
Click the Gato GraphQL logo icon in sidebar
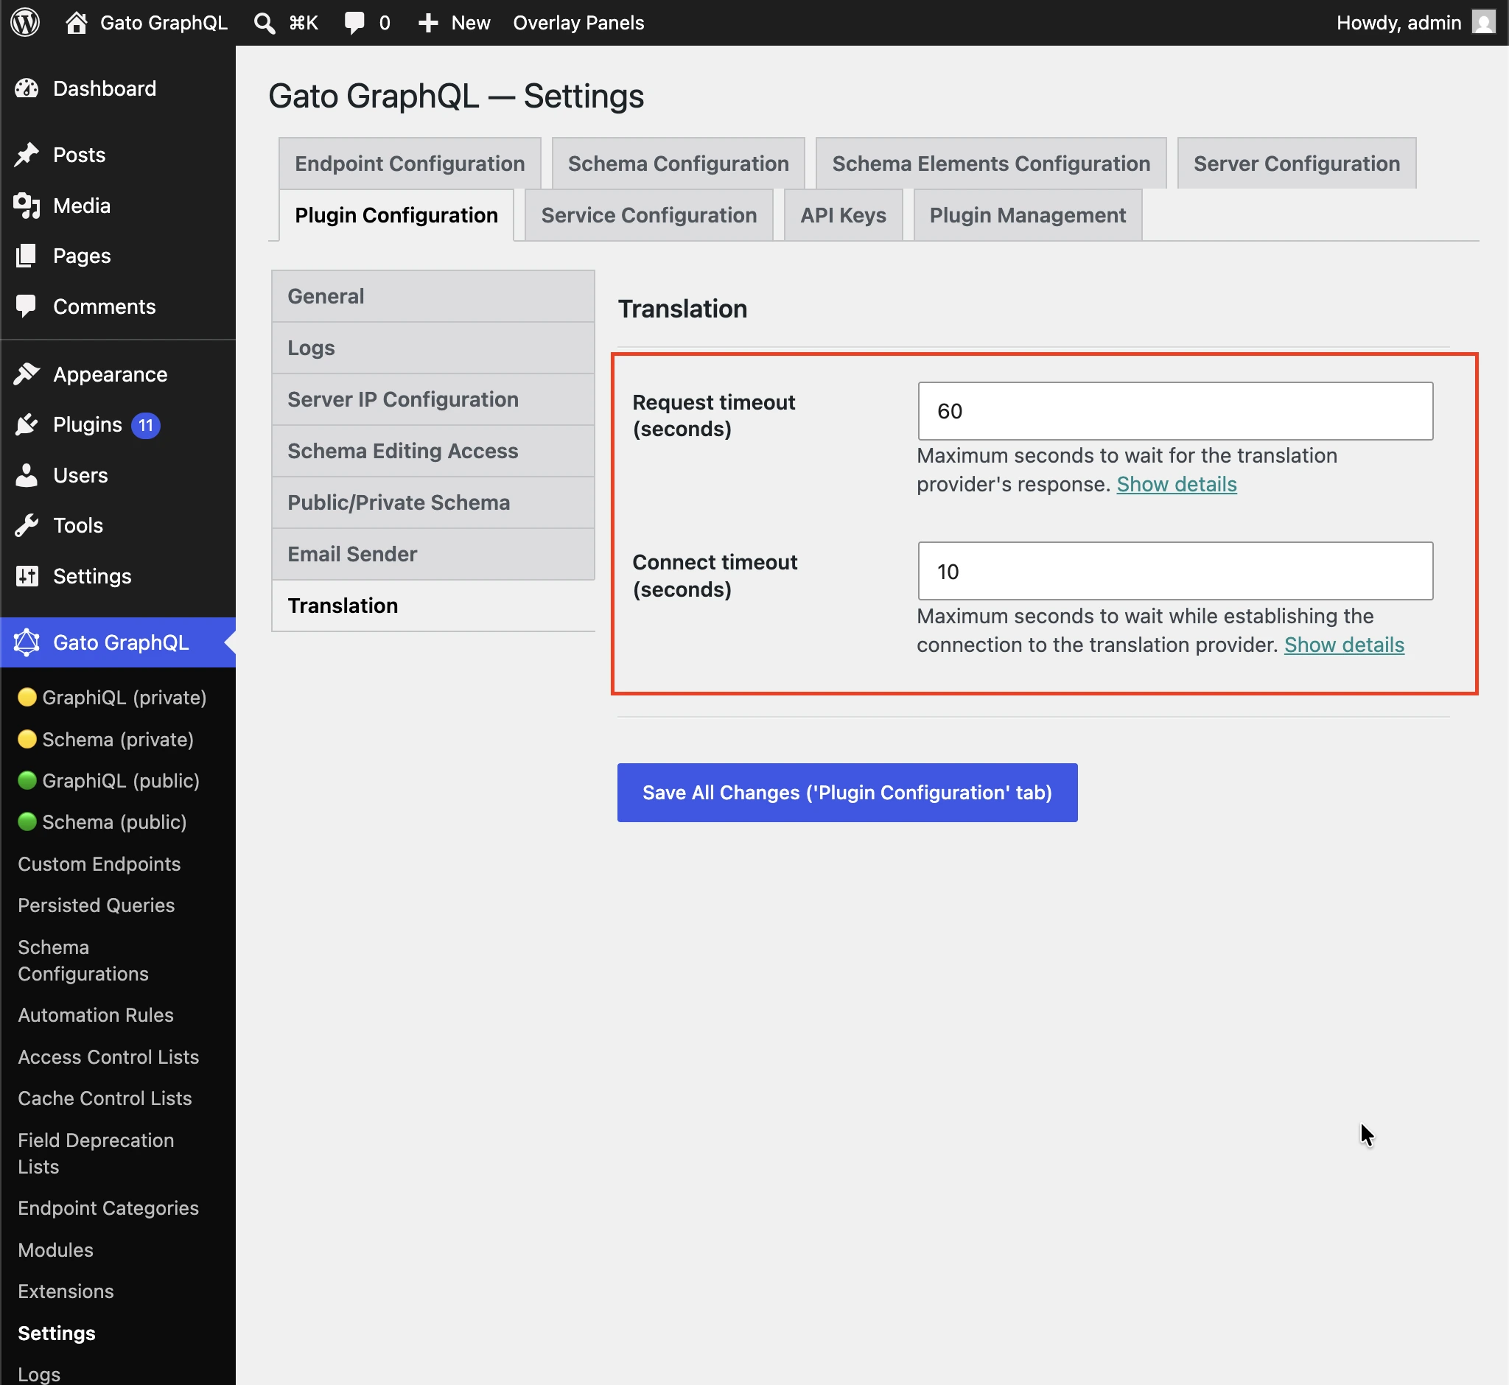point(27,642)
